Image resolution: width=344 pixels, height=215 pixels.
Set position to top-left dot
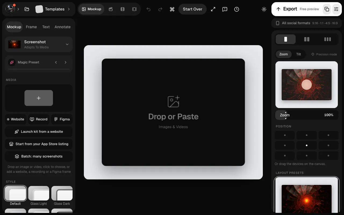pyautogui.click(x=285, y=135)
